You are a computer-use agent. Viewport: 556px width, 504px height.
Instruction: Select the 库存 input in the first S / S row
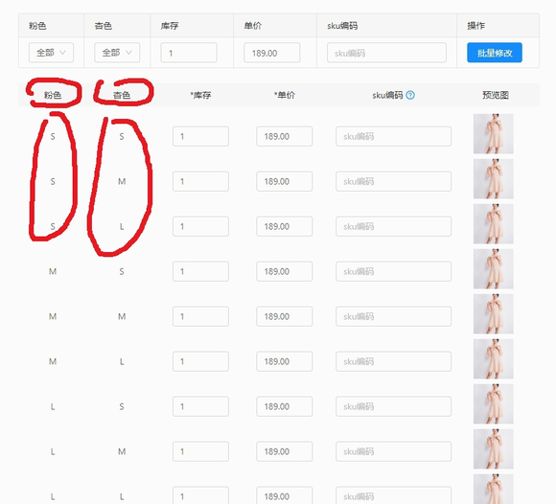(200, 136)
